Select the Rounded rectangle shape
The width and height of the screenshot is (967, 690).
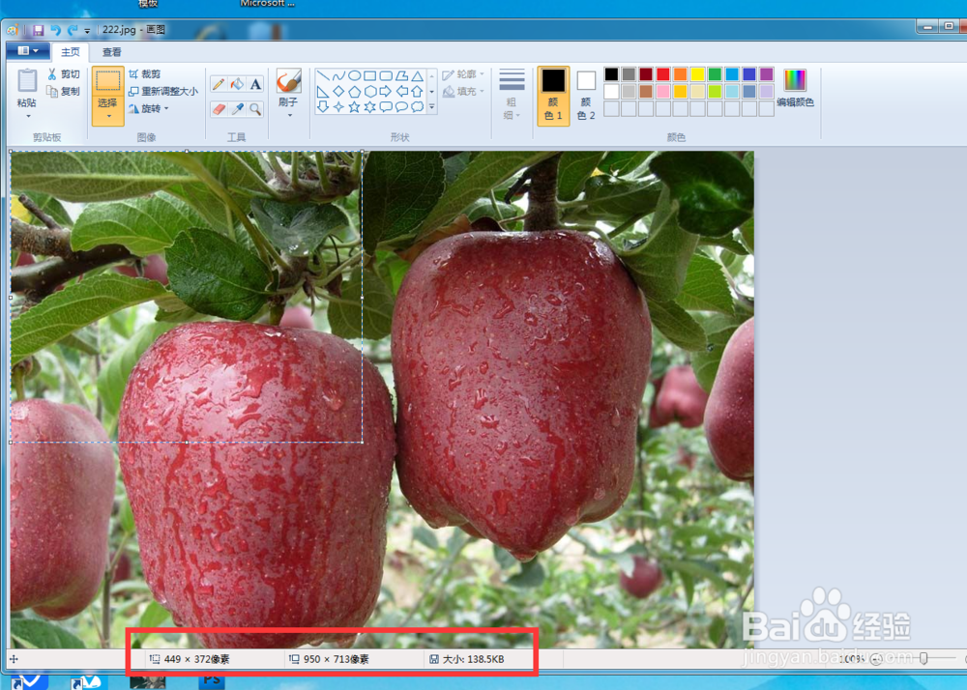click(386, 75)
